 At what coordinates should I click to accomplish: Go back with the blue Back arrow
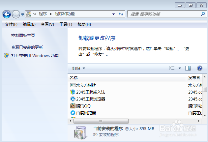7,14
